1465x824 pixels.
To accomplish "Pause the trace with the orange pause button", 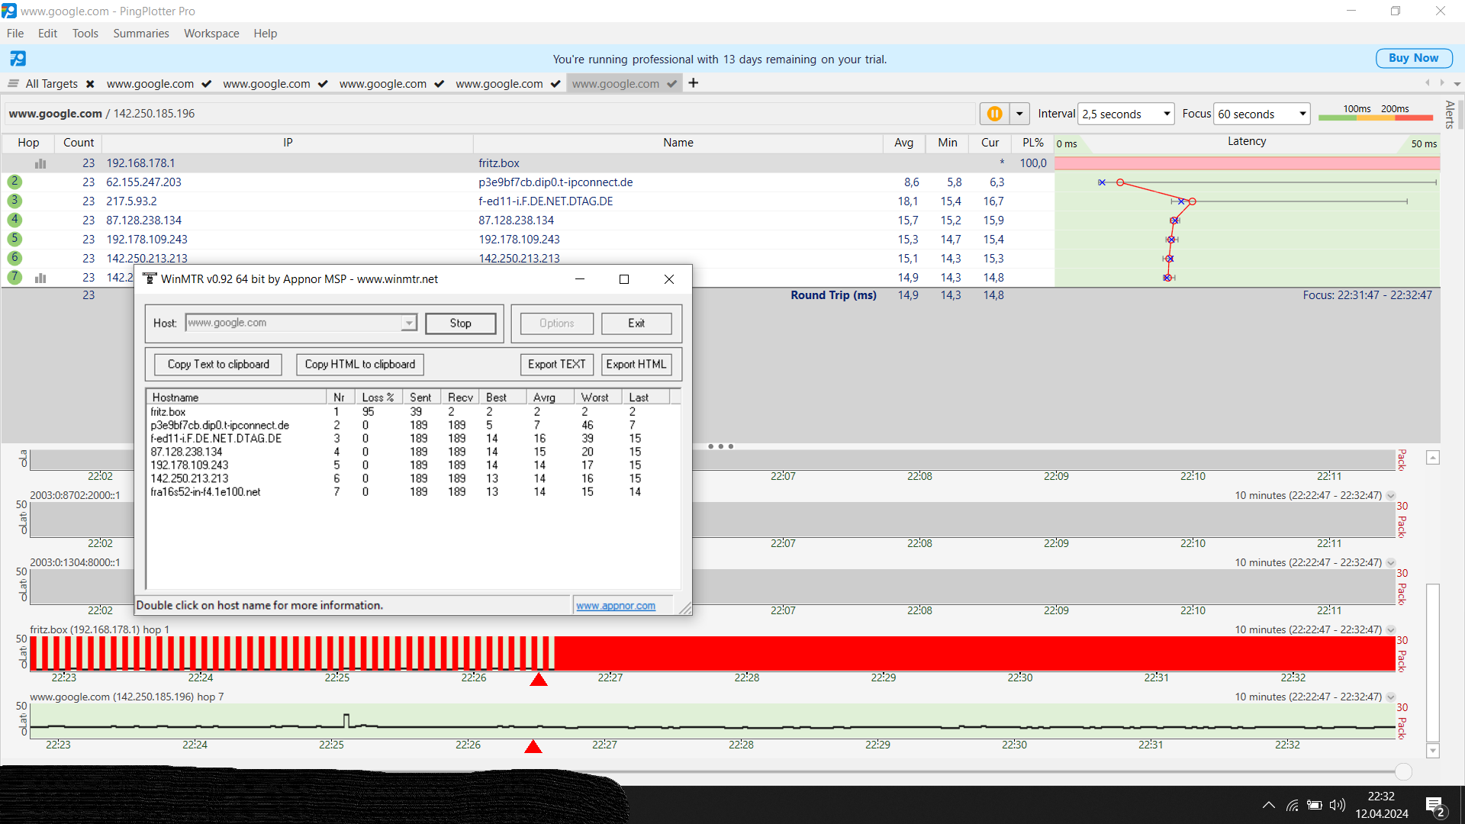I will point(994,114).
